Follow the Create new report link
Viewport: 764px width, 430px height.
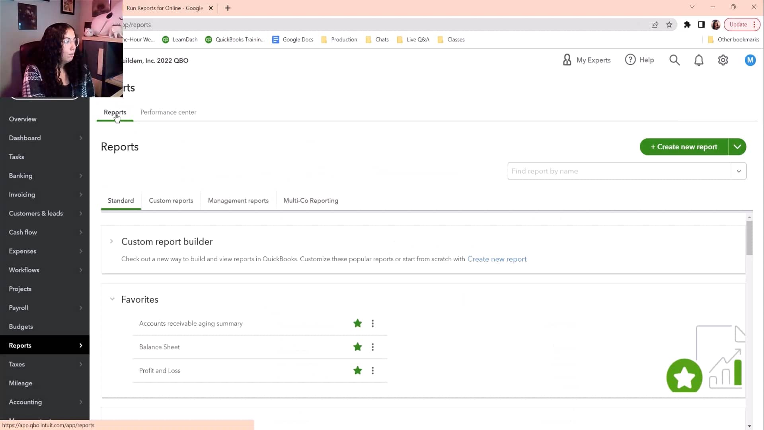tap(497, 259)
